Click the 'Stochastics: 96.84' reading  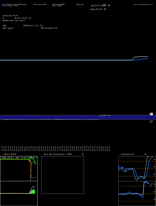[x=10, y=16]
